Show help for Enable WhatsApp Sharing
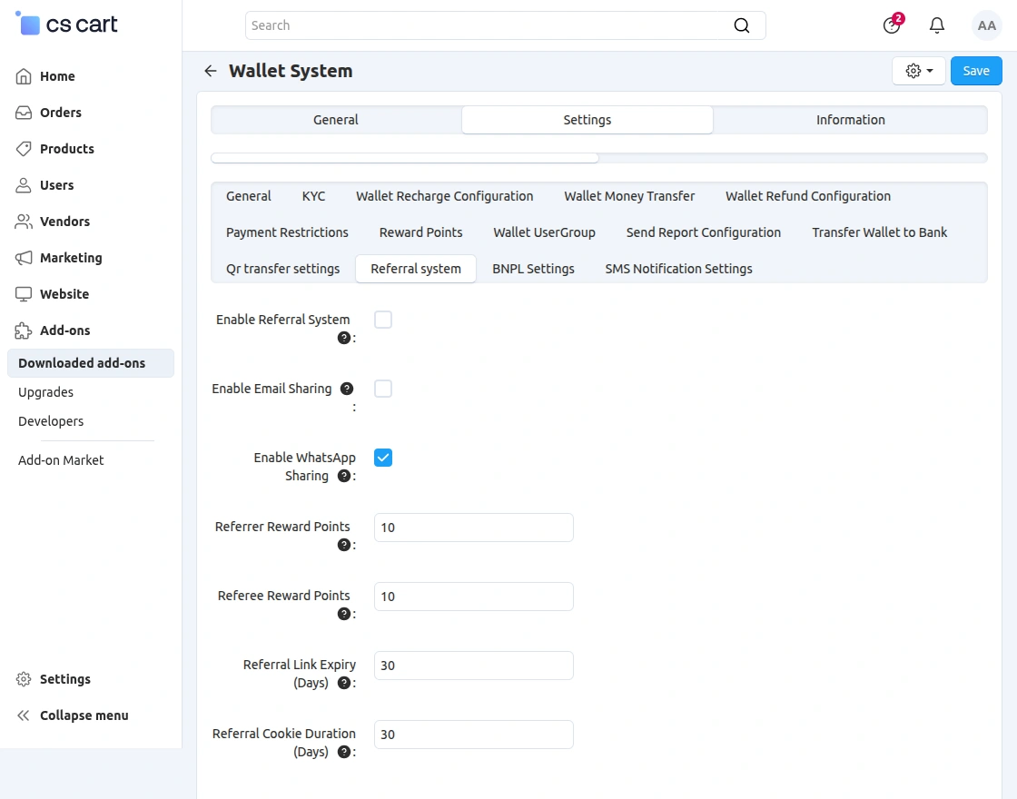This screenshot has width=1017, height=799. (x=344, y=476)
